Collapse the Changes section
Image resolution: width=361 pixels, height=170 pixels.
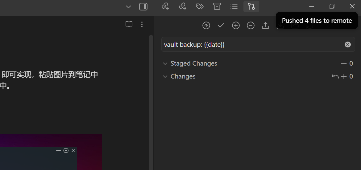(x=165, y=77)
